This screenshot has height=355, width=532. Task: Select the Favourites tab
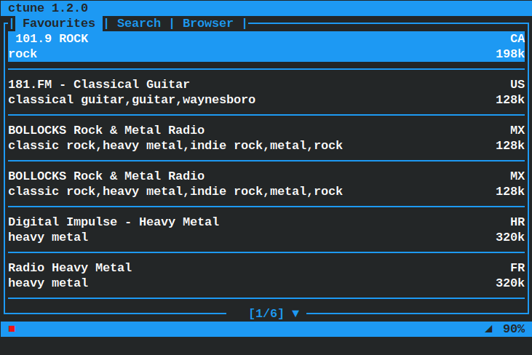click(59, 23)
